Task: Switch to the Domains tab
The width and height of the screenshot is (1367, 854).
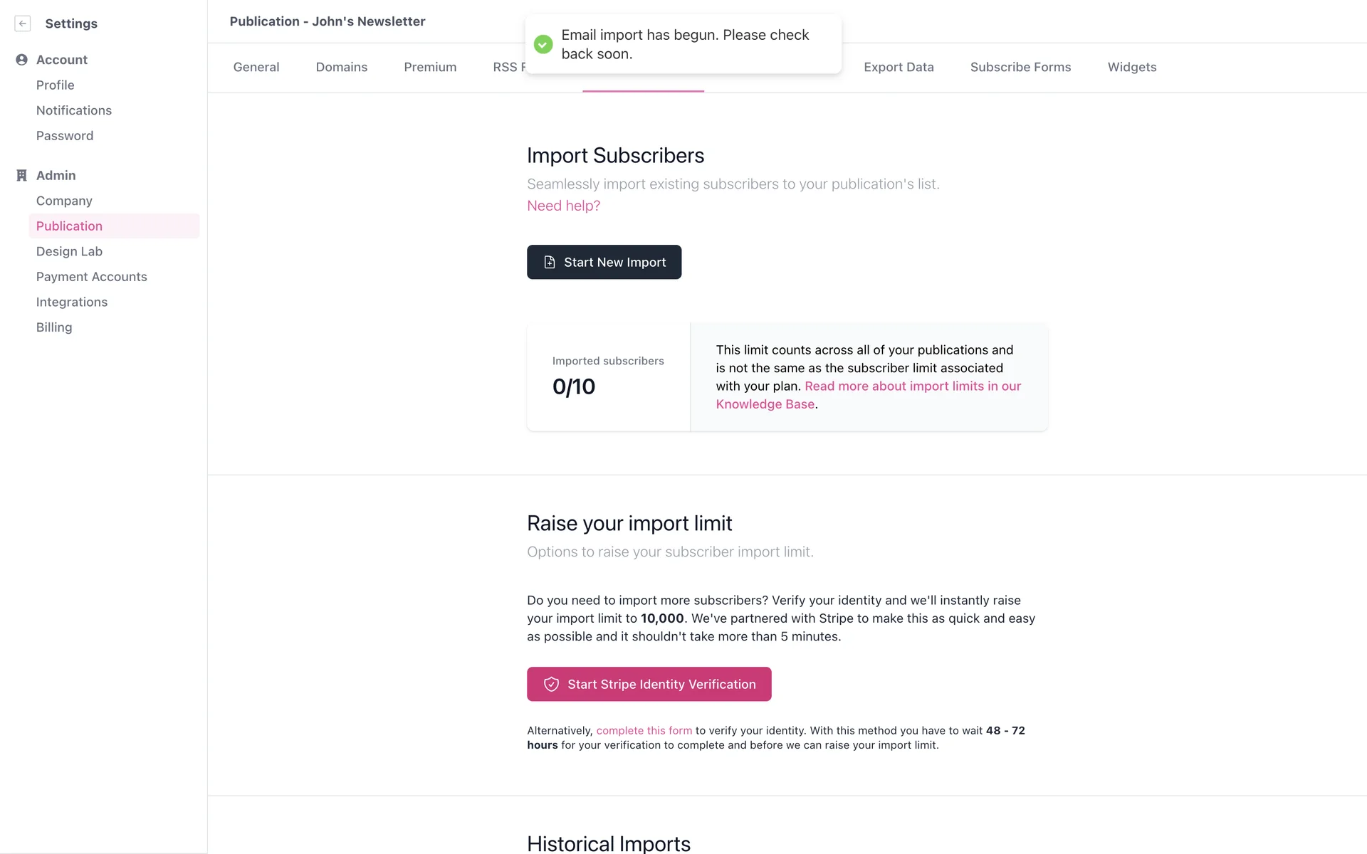Action: click(x=342, y=67)
